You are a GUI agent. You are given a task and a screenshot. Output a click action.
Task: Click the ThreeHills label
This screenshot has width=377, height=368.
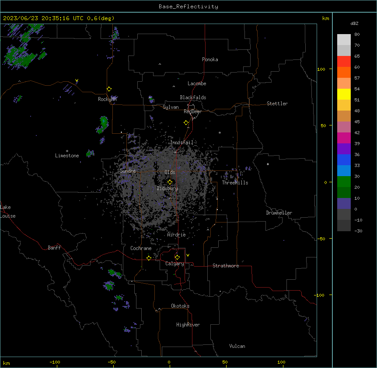click(235, 183)
